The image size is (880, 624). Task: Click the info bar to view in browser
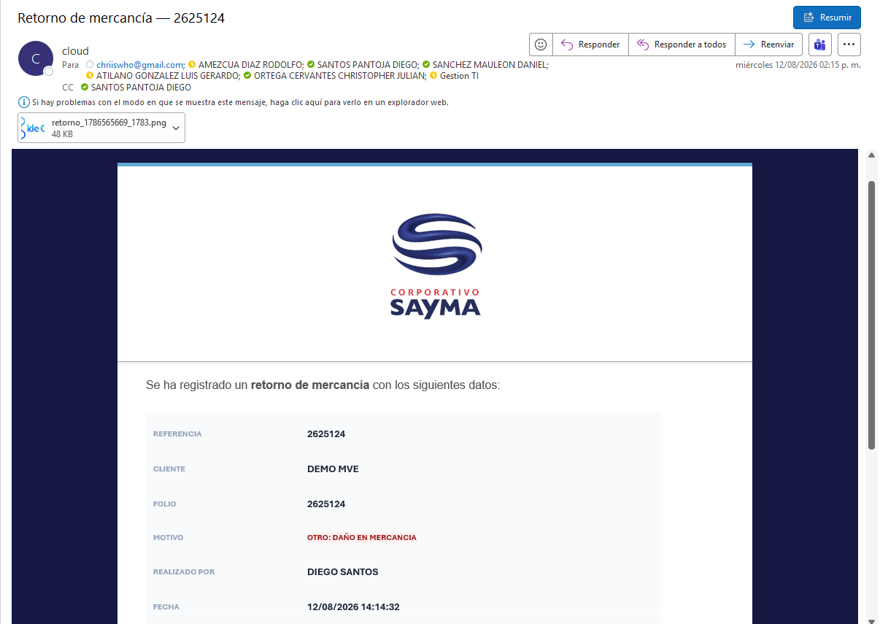pyautogui.click(x=240, y=102)
